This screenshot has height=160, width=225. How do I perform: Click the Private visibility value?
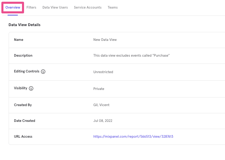[99, 89]
